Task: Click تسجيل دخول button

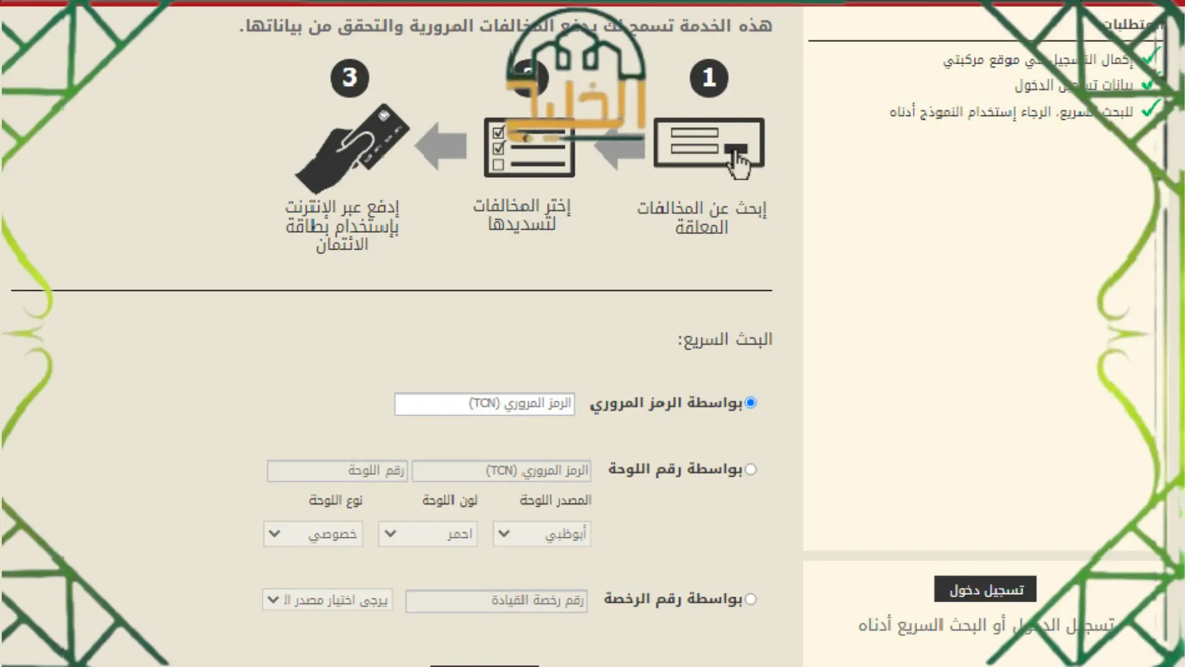Action: point(984,589)
